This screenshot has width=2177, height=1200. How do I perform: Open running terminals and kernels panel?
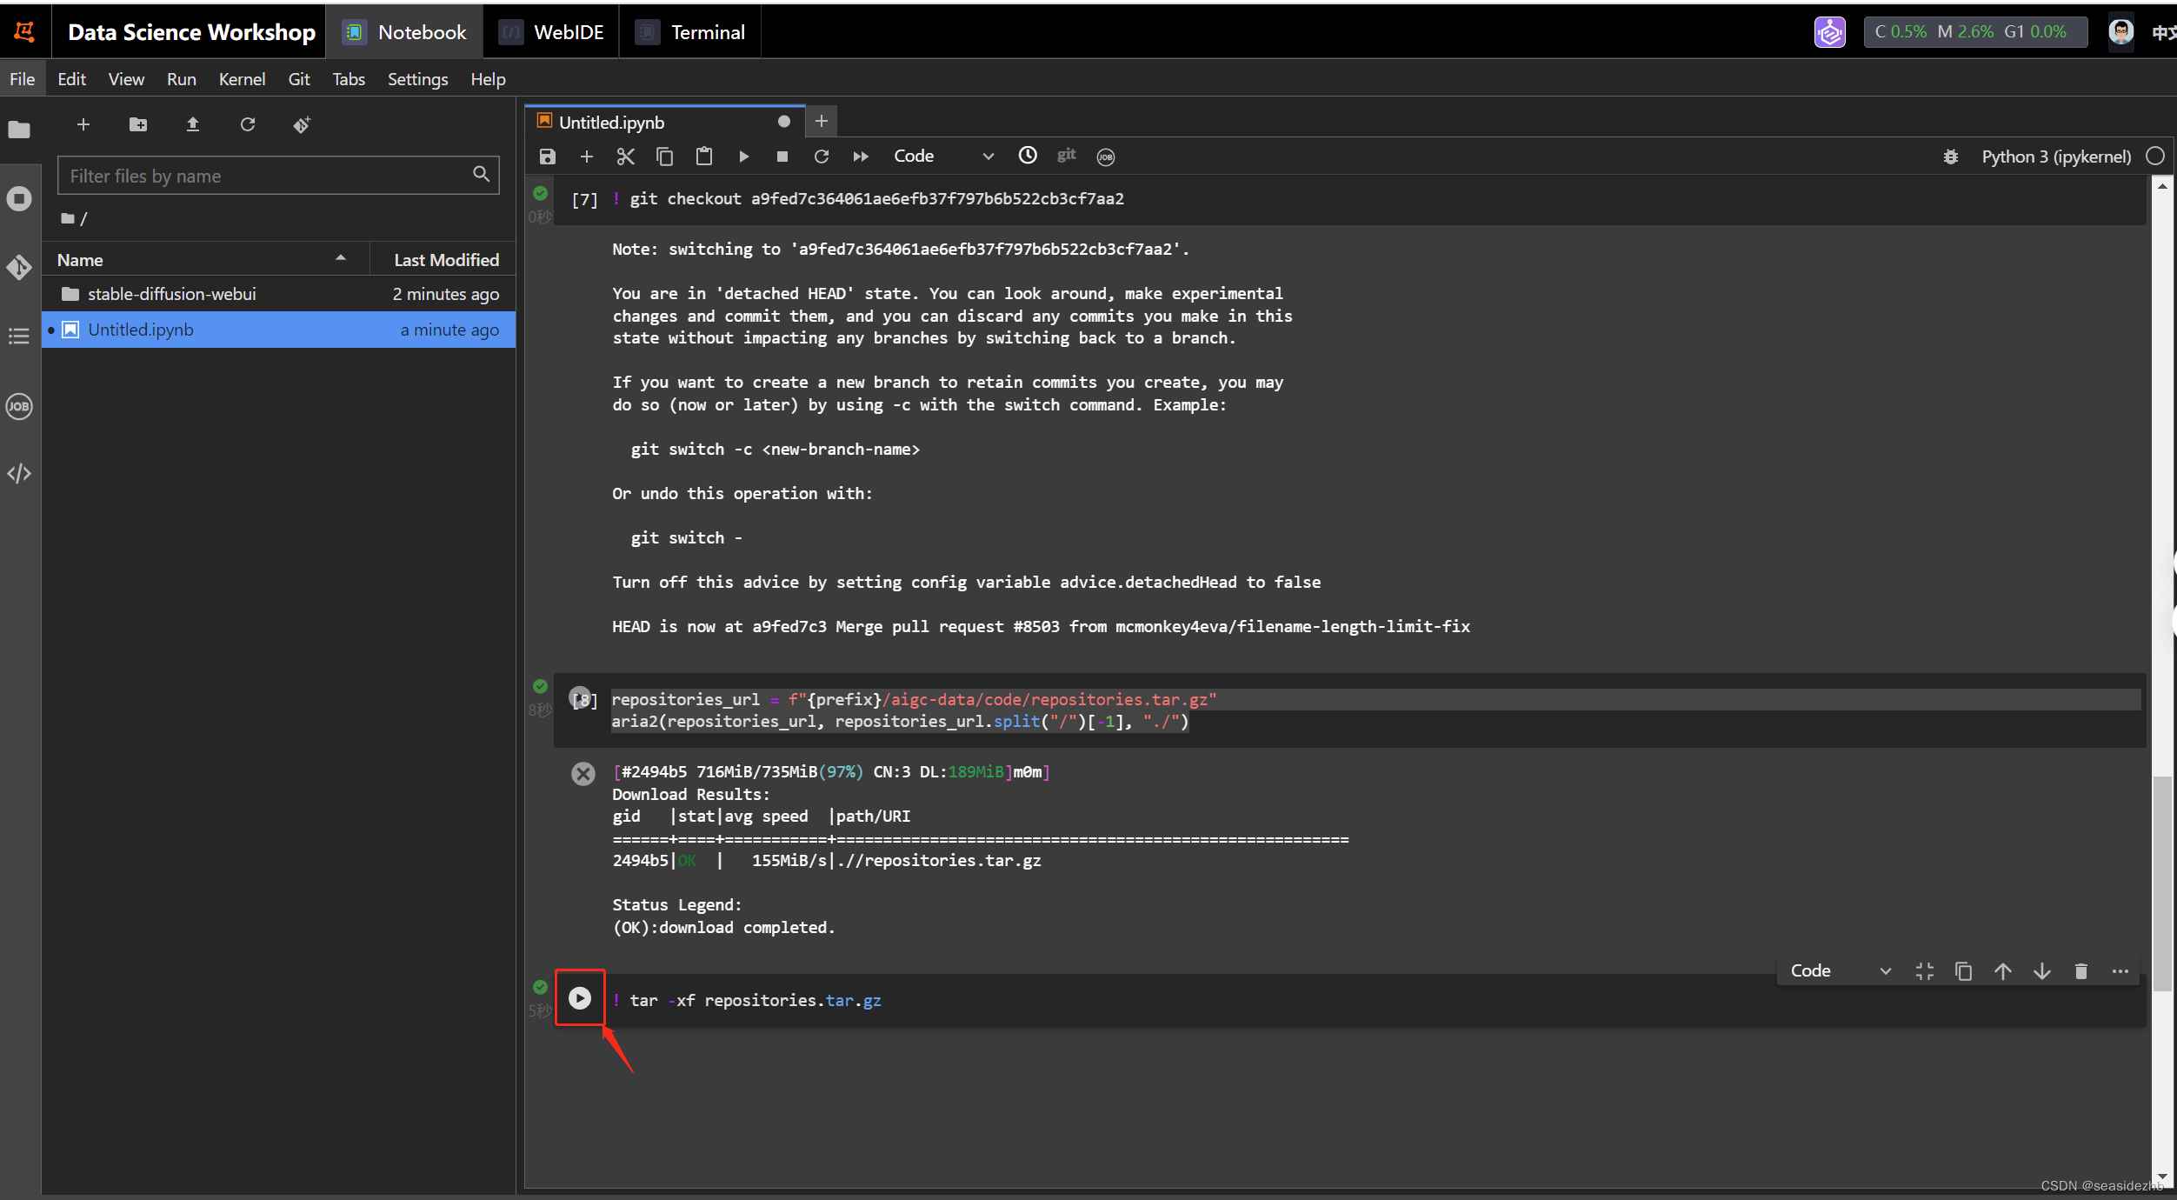pyautogui.click(x=19, y=198)
